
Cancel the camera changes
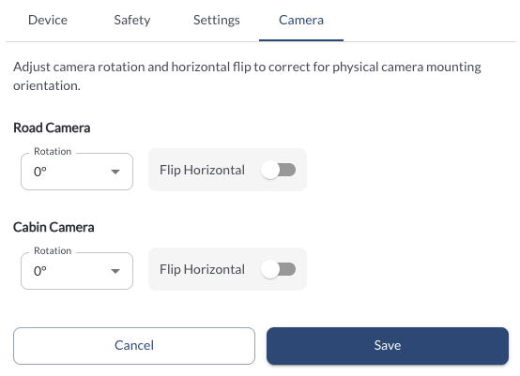pos(134,346)
